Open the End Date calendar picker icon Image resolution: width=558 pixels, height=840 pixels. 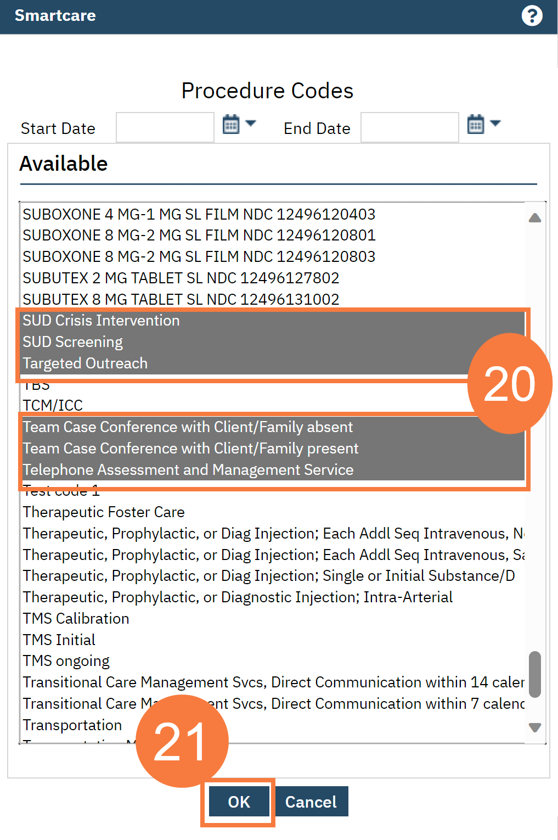click(x=476, y=125)
